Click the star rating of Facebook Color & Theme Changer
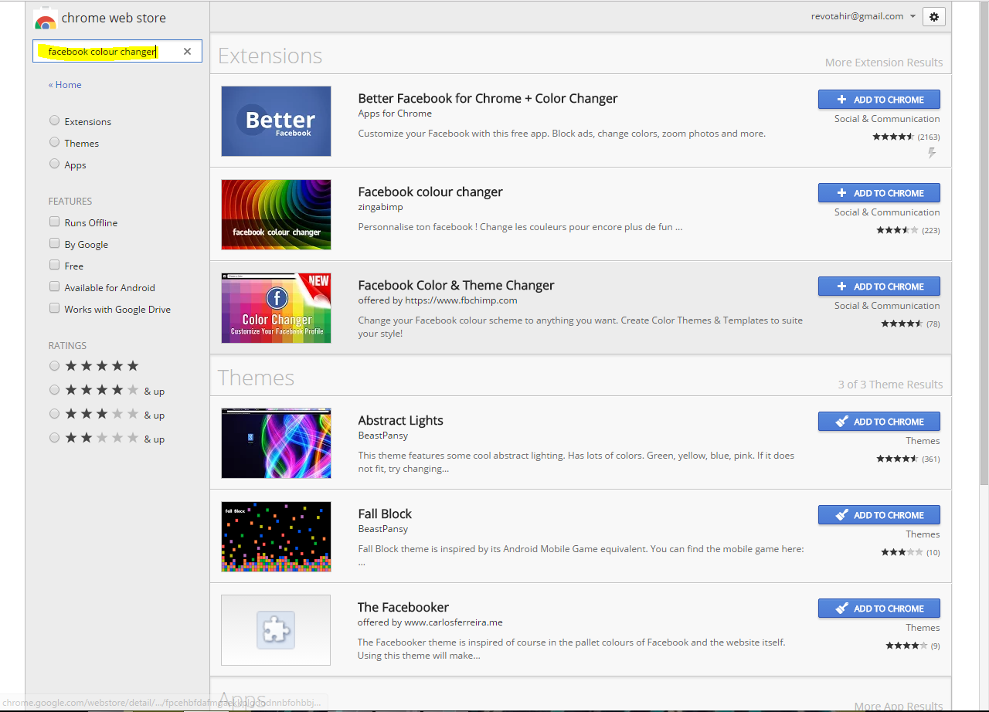The height and width of the screenshot is (712, 989). coord(902,324)
